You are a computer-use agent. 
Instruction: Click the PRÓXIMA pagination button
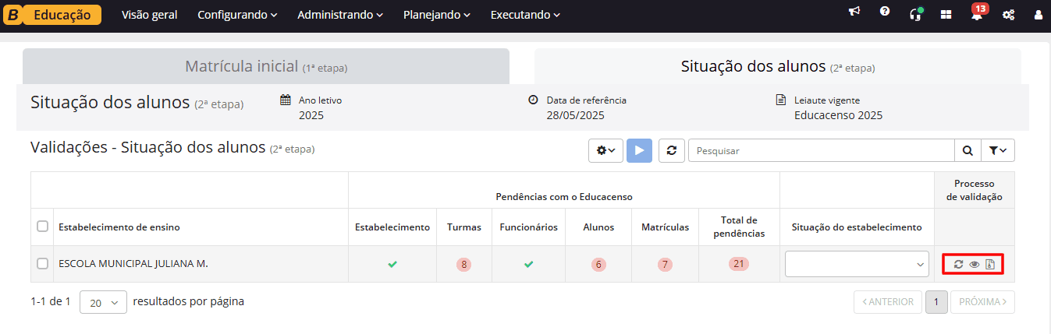pyautogui.click(x=982, y=302)
